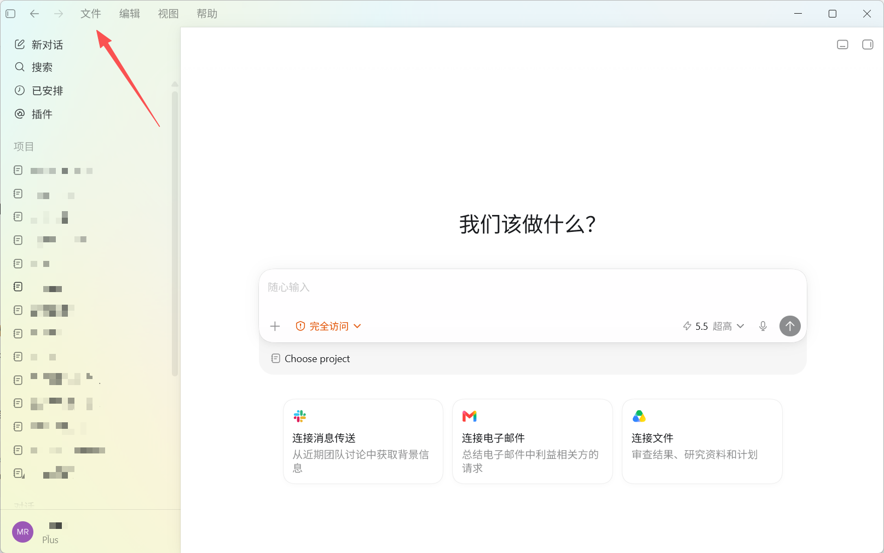Select the 连接电子邮件 Gmail card
Screen dimensions: 884x553
[x=532, y=441]
